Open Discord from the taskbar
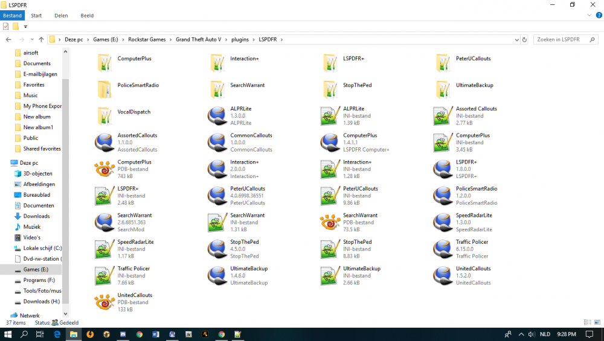 [x=123, y=334]
